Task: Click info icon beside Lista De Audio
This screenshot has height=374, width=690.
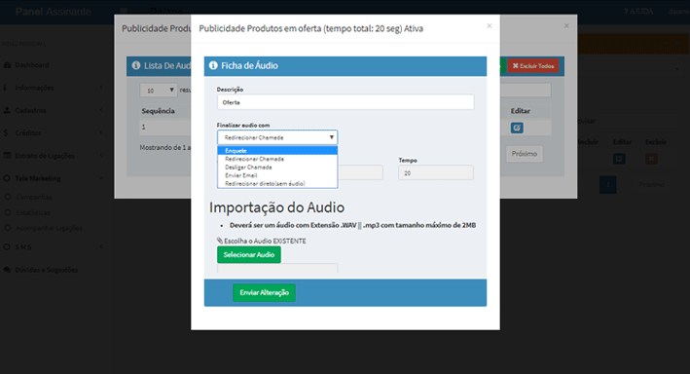Action: click(136, 65)
